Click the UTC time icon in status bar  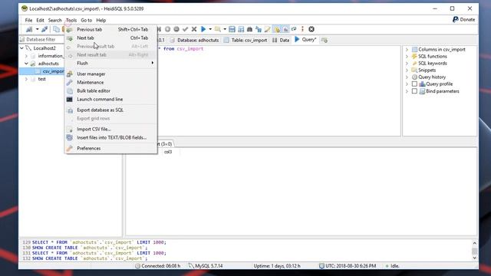tap(321, 266)
